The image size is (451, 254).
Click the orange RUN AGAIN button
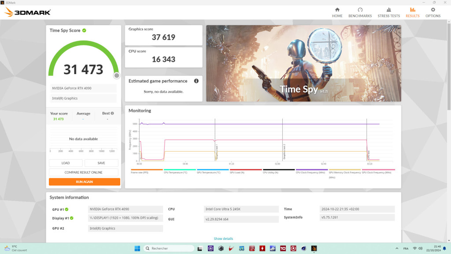84,182
